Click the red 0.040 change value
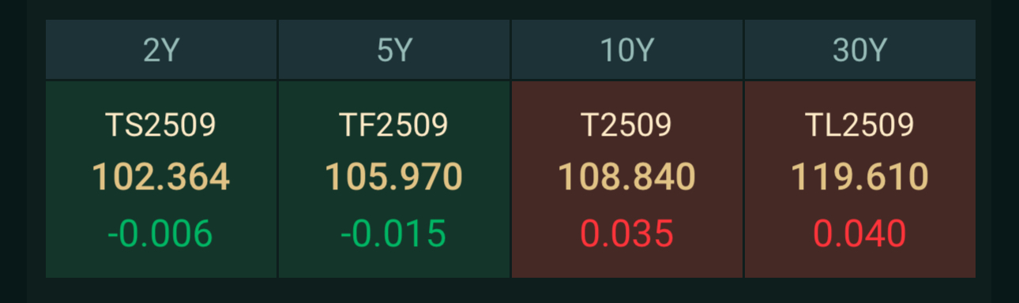The image size is (1019, 303). 860,234
